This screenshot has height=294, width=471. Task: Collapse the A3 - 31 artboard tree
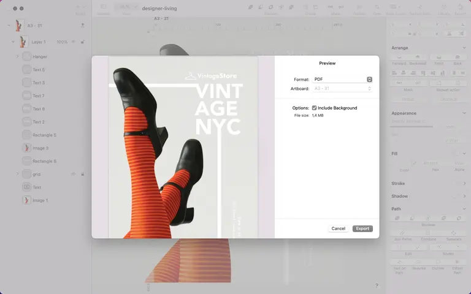[9, 26]
